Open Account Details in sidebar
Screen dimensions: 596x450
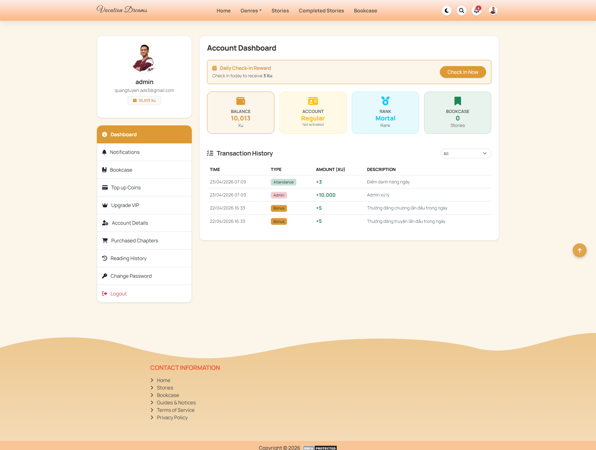pyautogui.click(x=144, y=223)
